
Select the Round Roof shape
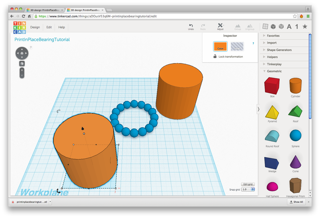(272, 136)
